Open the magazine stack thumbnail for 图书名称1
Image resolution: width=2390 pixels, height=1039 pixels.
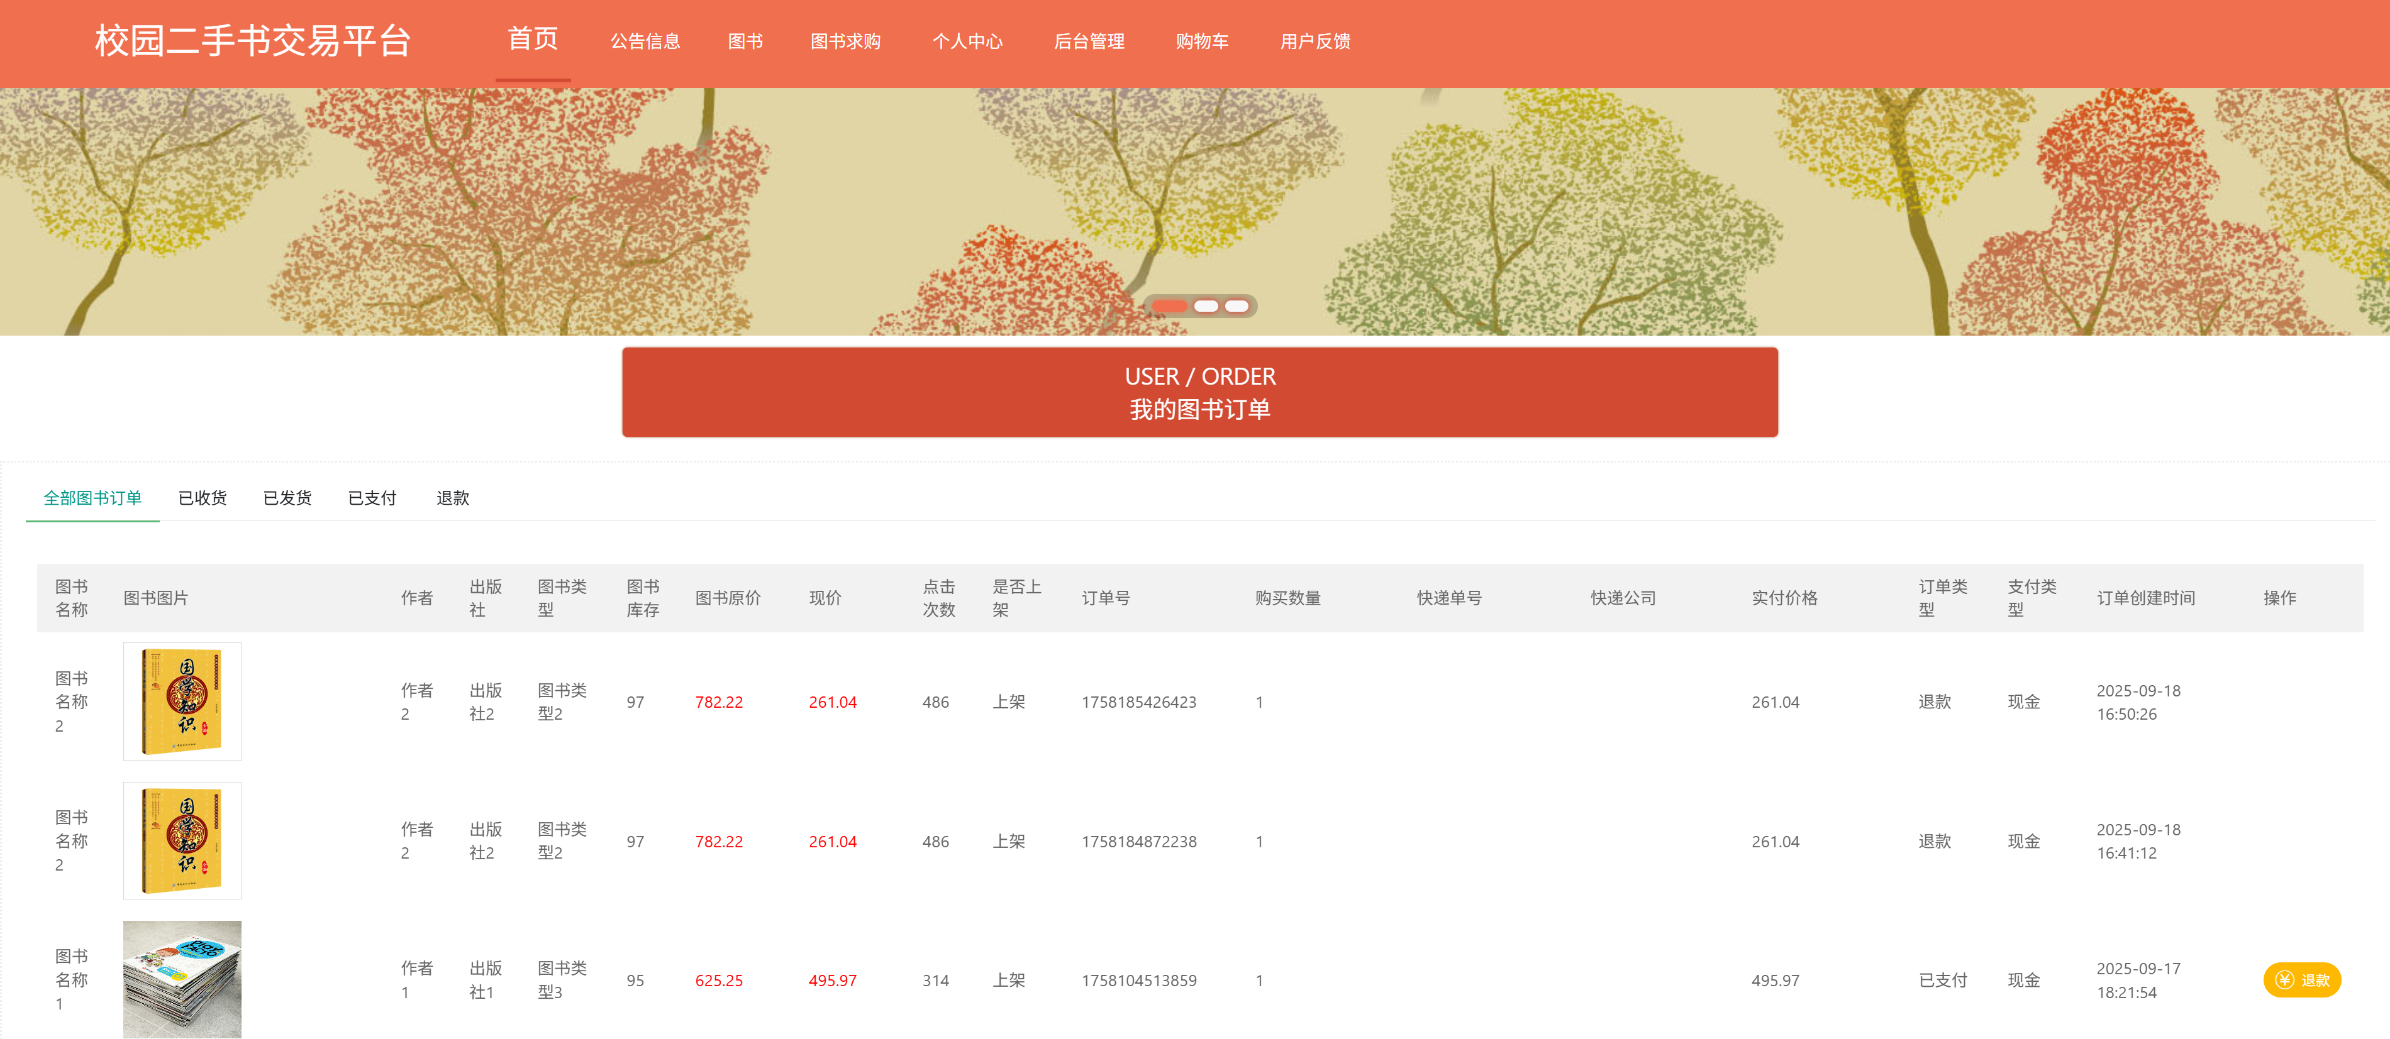(182, 979)
